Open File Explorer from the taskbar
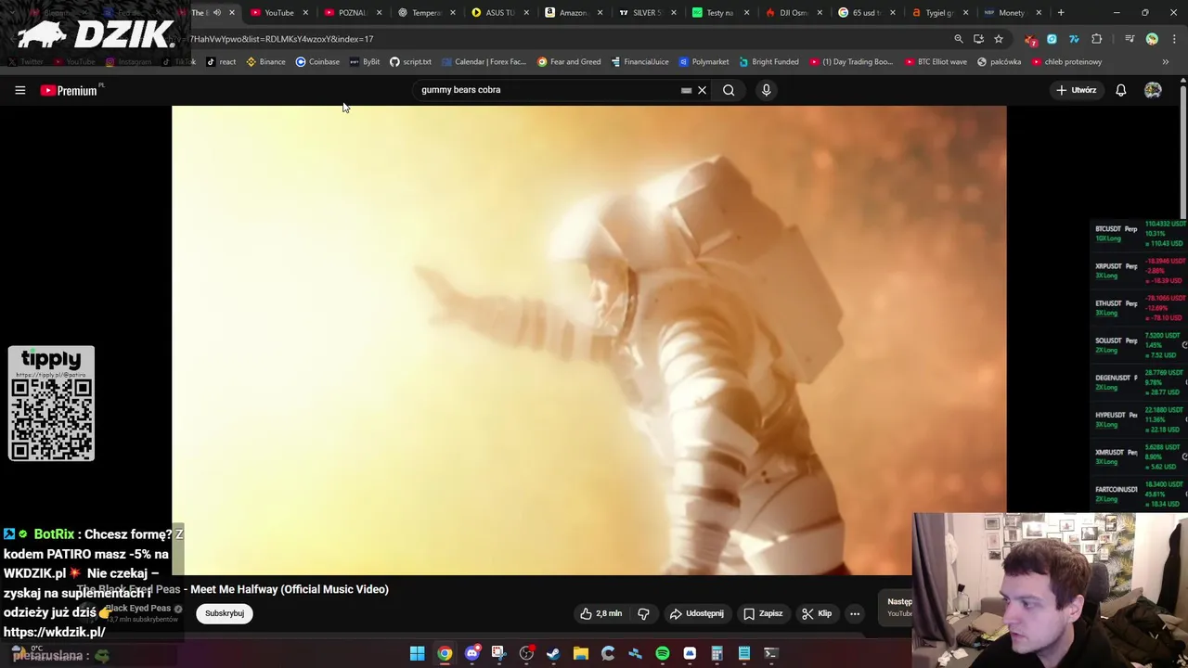Image resolution: width=1188 pixels, height=668 pixels. pyautogui.click(x=580, y=654)
